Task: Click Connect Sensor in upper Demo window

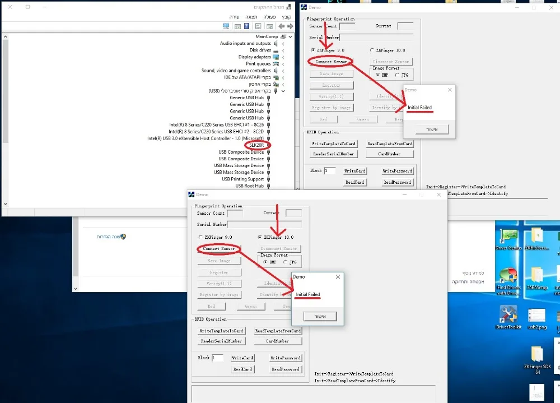Action: click(331, 62)
